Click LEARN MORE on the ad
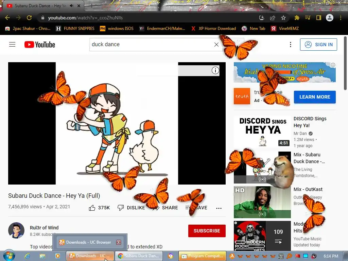 [315, 97]
